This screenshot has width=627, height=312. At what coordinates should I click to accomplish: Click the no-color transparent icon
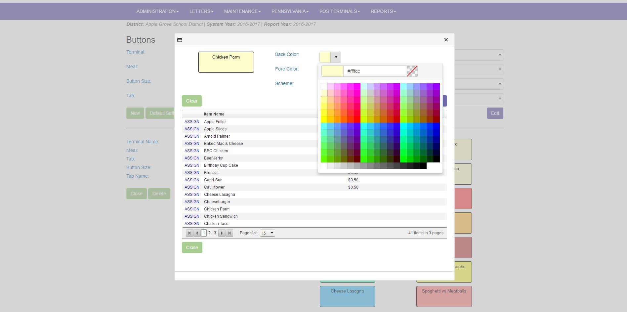[x=412, y=71]
